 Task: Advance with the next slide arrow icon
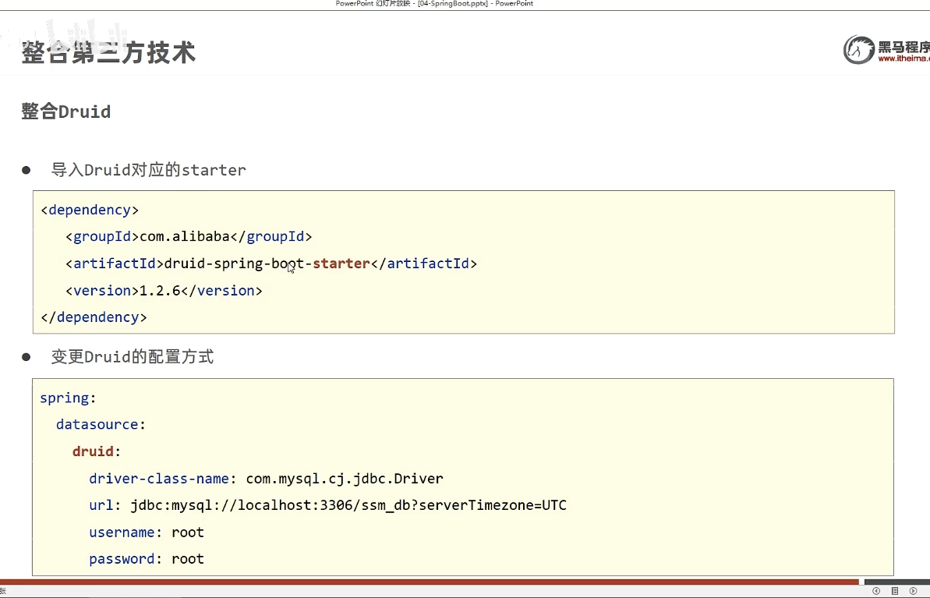coord(914,591)
